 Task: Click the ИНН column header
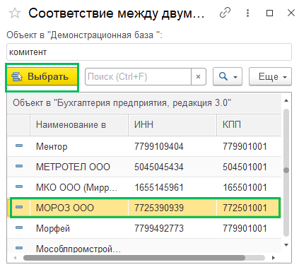tap(172, 125)
